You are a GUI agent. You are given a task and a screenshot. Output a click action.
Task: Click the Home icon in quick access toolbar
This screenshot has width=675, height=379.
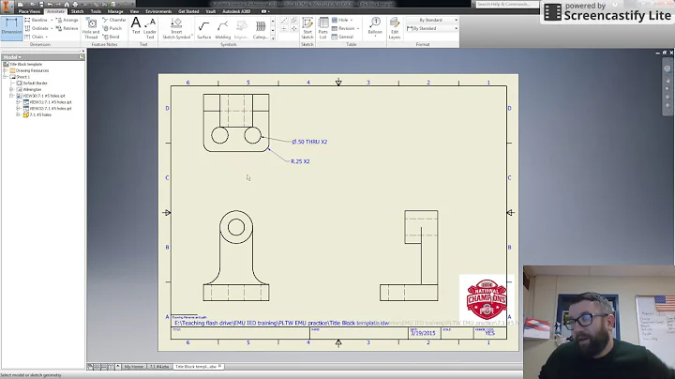coord(67,5)
